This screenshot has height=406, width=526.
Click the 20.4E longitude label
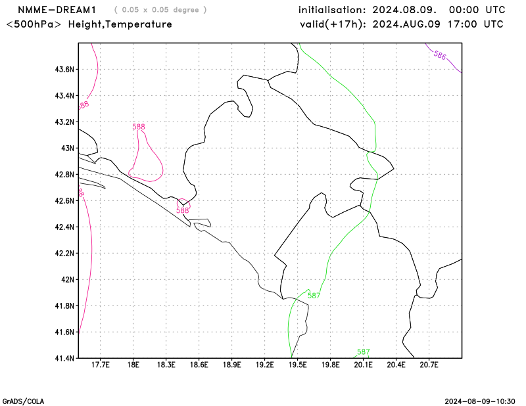[x=396, y=365]
